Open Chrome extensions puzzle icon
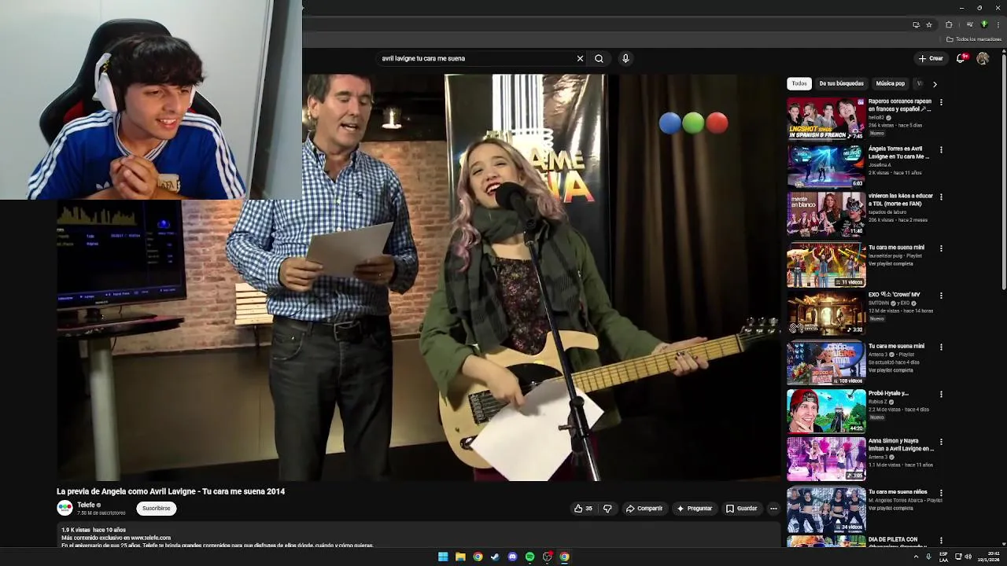The height and width of the screenshot is (566, 1007). tap(949, 24)
